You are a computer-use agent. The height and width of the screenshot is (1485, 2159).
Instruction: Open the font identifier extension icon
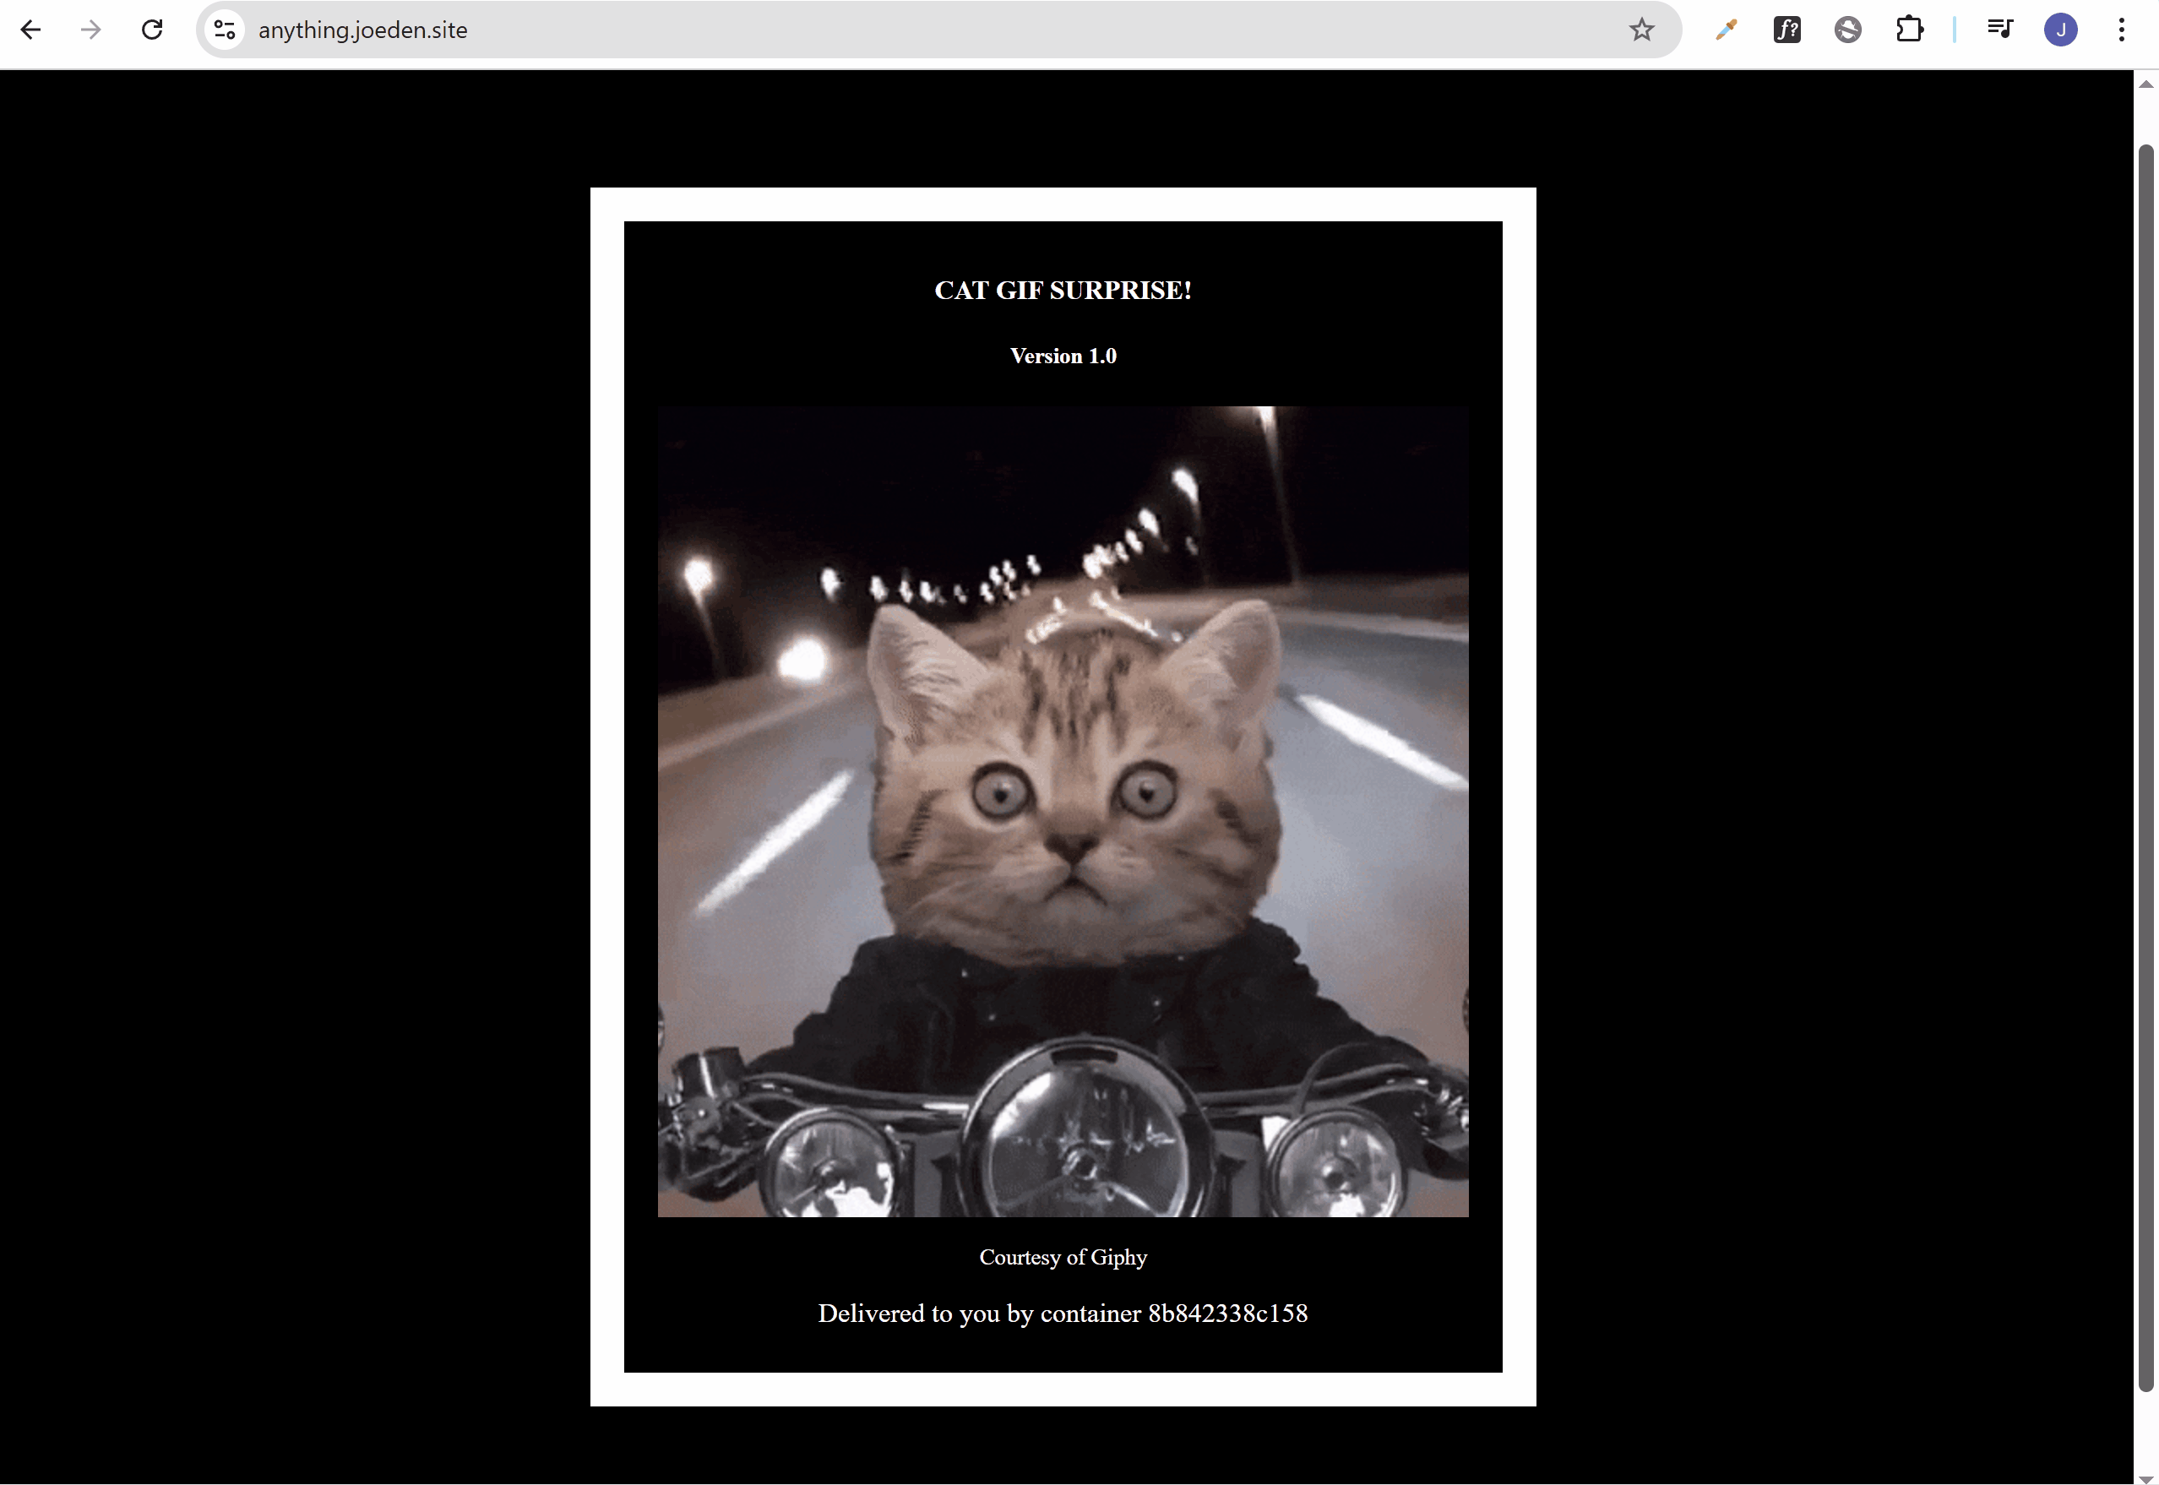[1787, 30]
